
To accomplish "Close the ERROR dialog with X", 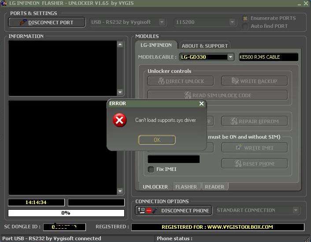I will [201, 103].
